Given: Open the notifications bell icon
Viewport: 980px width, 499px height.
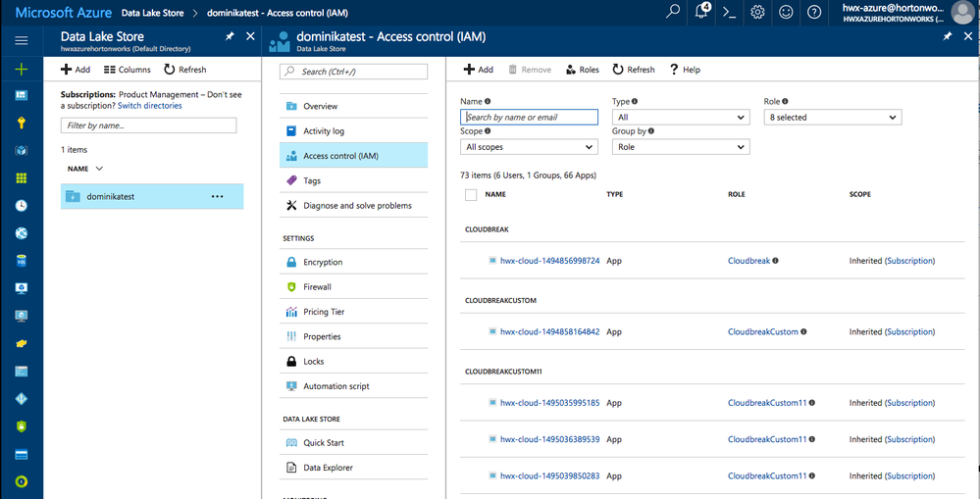Looking at the screenshot, I should 701,12.
